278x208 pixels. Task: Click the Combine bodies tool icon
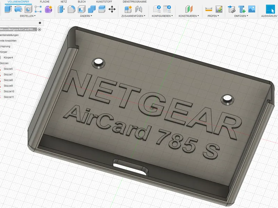[x=92, y=9]
